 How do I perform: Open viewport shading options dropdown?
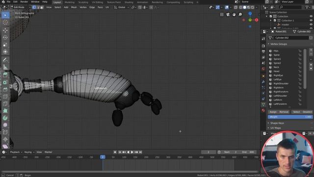pos(257,7)
